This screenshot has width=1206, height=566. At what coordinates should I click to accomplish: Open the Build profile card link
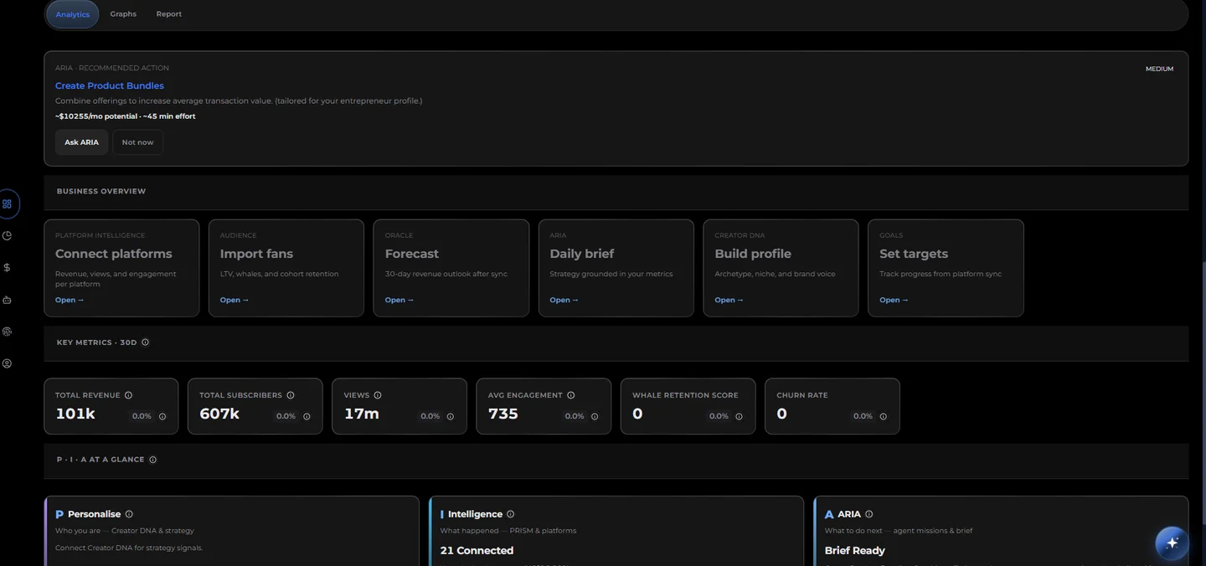[729, 300]
